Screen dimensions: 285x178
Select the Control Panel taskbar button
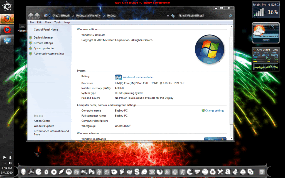tap(7, 40)
